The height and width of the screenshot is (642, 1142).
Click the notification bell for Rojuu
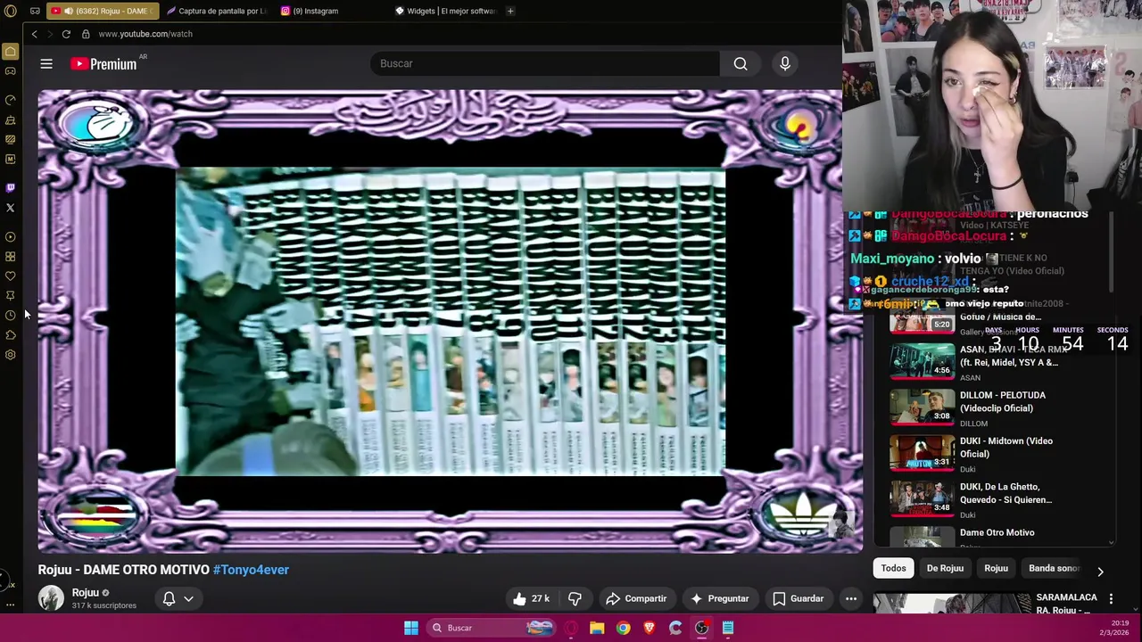click(x=169, y=598)
